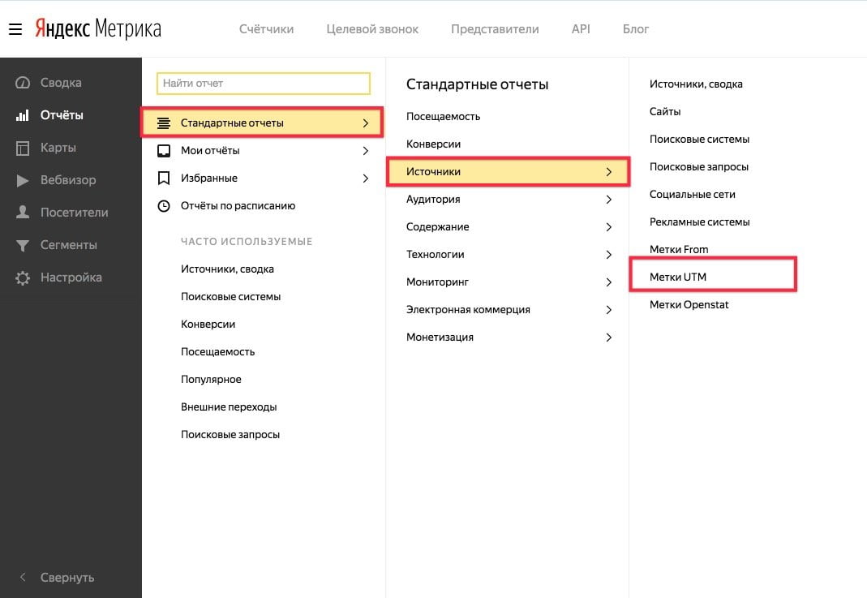This screenshot has width=867, height=598.
Task: Open Карты section in sidebar
Action: (58, 148)
